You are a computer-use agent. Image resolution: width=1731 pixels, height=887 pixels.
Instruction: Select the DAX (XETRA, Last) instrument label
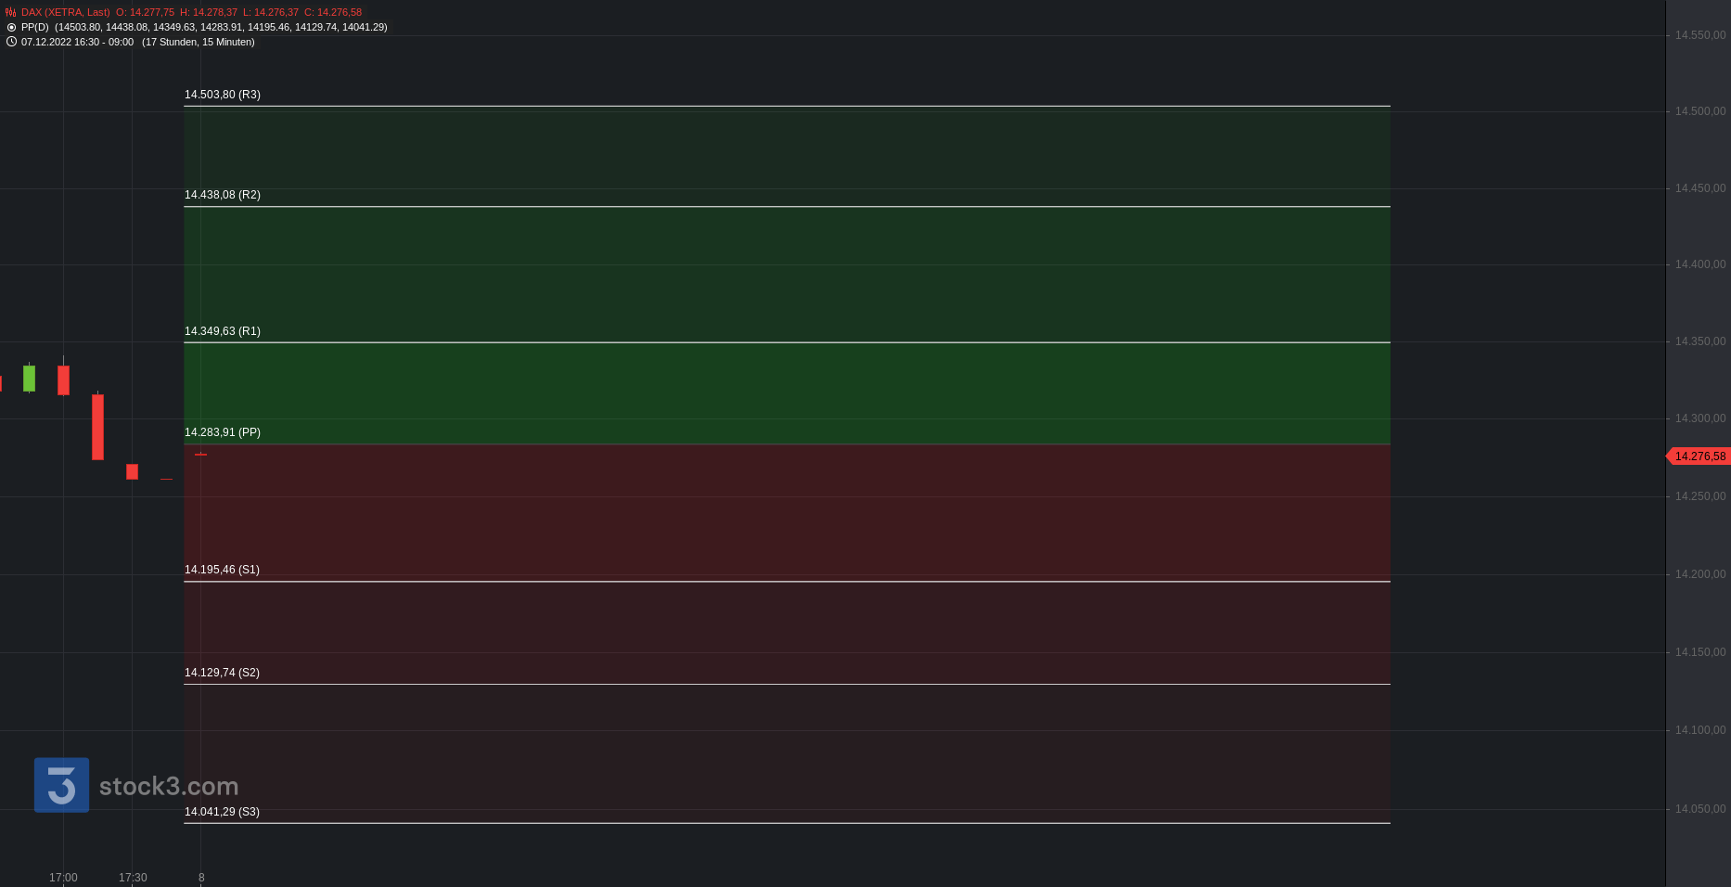(x=65, y=12)
